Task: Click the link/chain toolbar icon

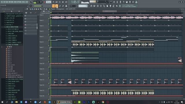Action: click(x=63, y=6)
